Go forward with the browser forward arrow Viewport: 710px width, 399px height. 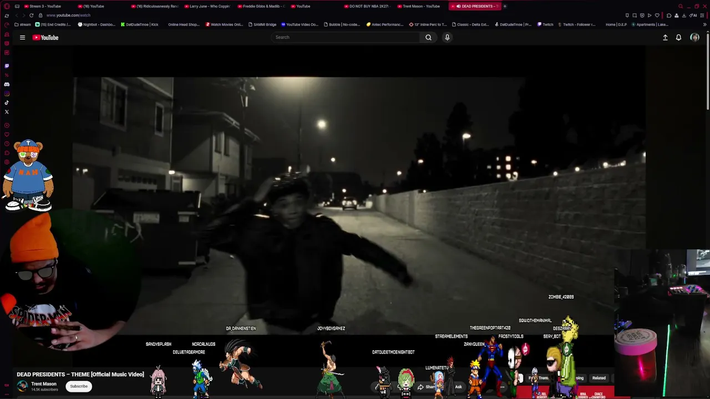click(x=23, y=16)
